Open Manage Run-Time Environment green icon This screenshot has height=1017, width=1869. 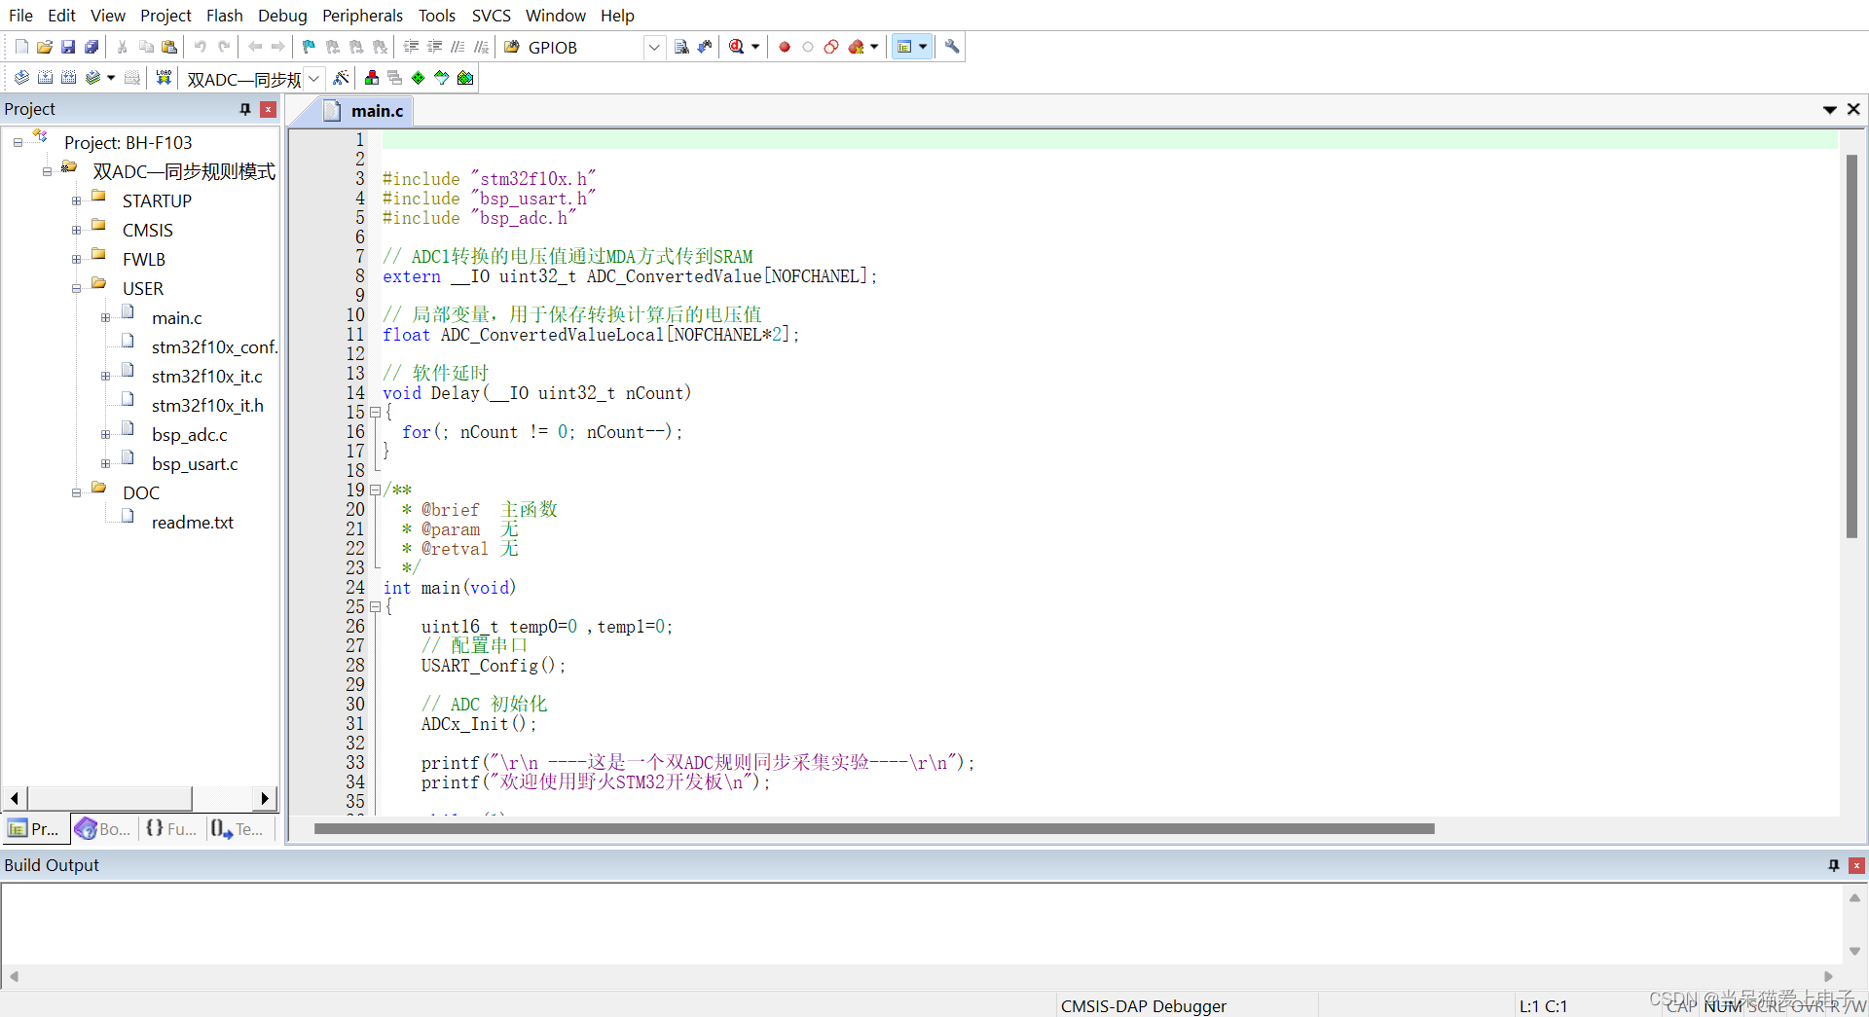[419, 78]
